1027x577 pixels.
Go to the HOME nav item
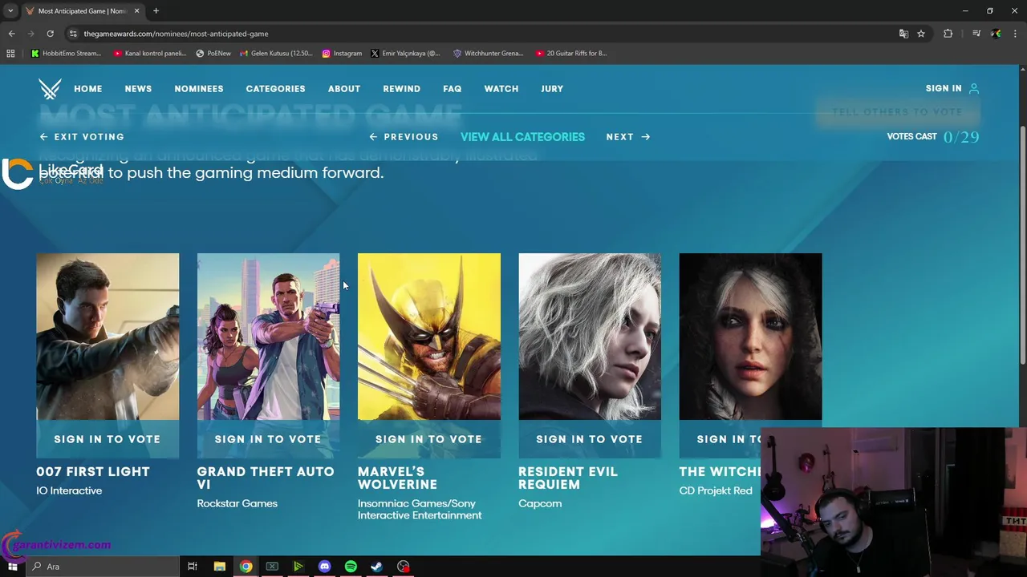[88, 89]
